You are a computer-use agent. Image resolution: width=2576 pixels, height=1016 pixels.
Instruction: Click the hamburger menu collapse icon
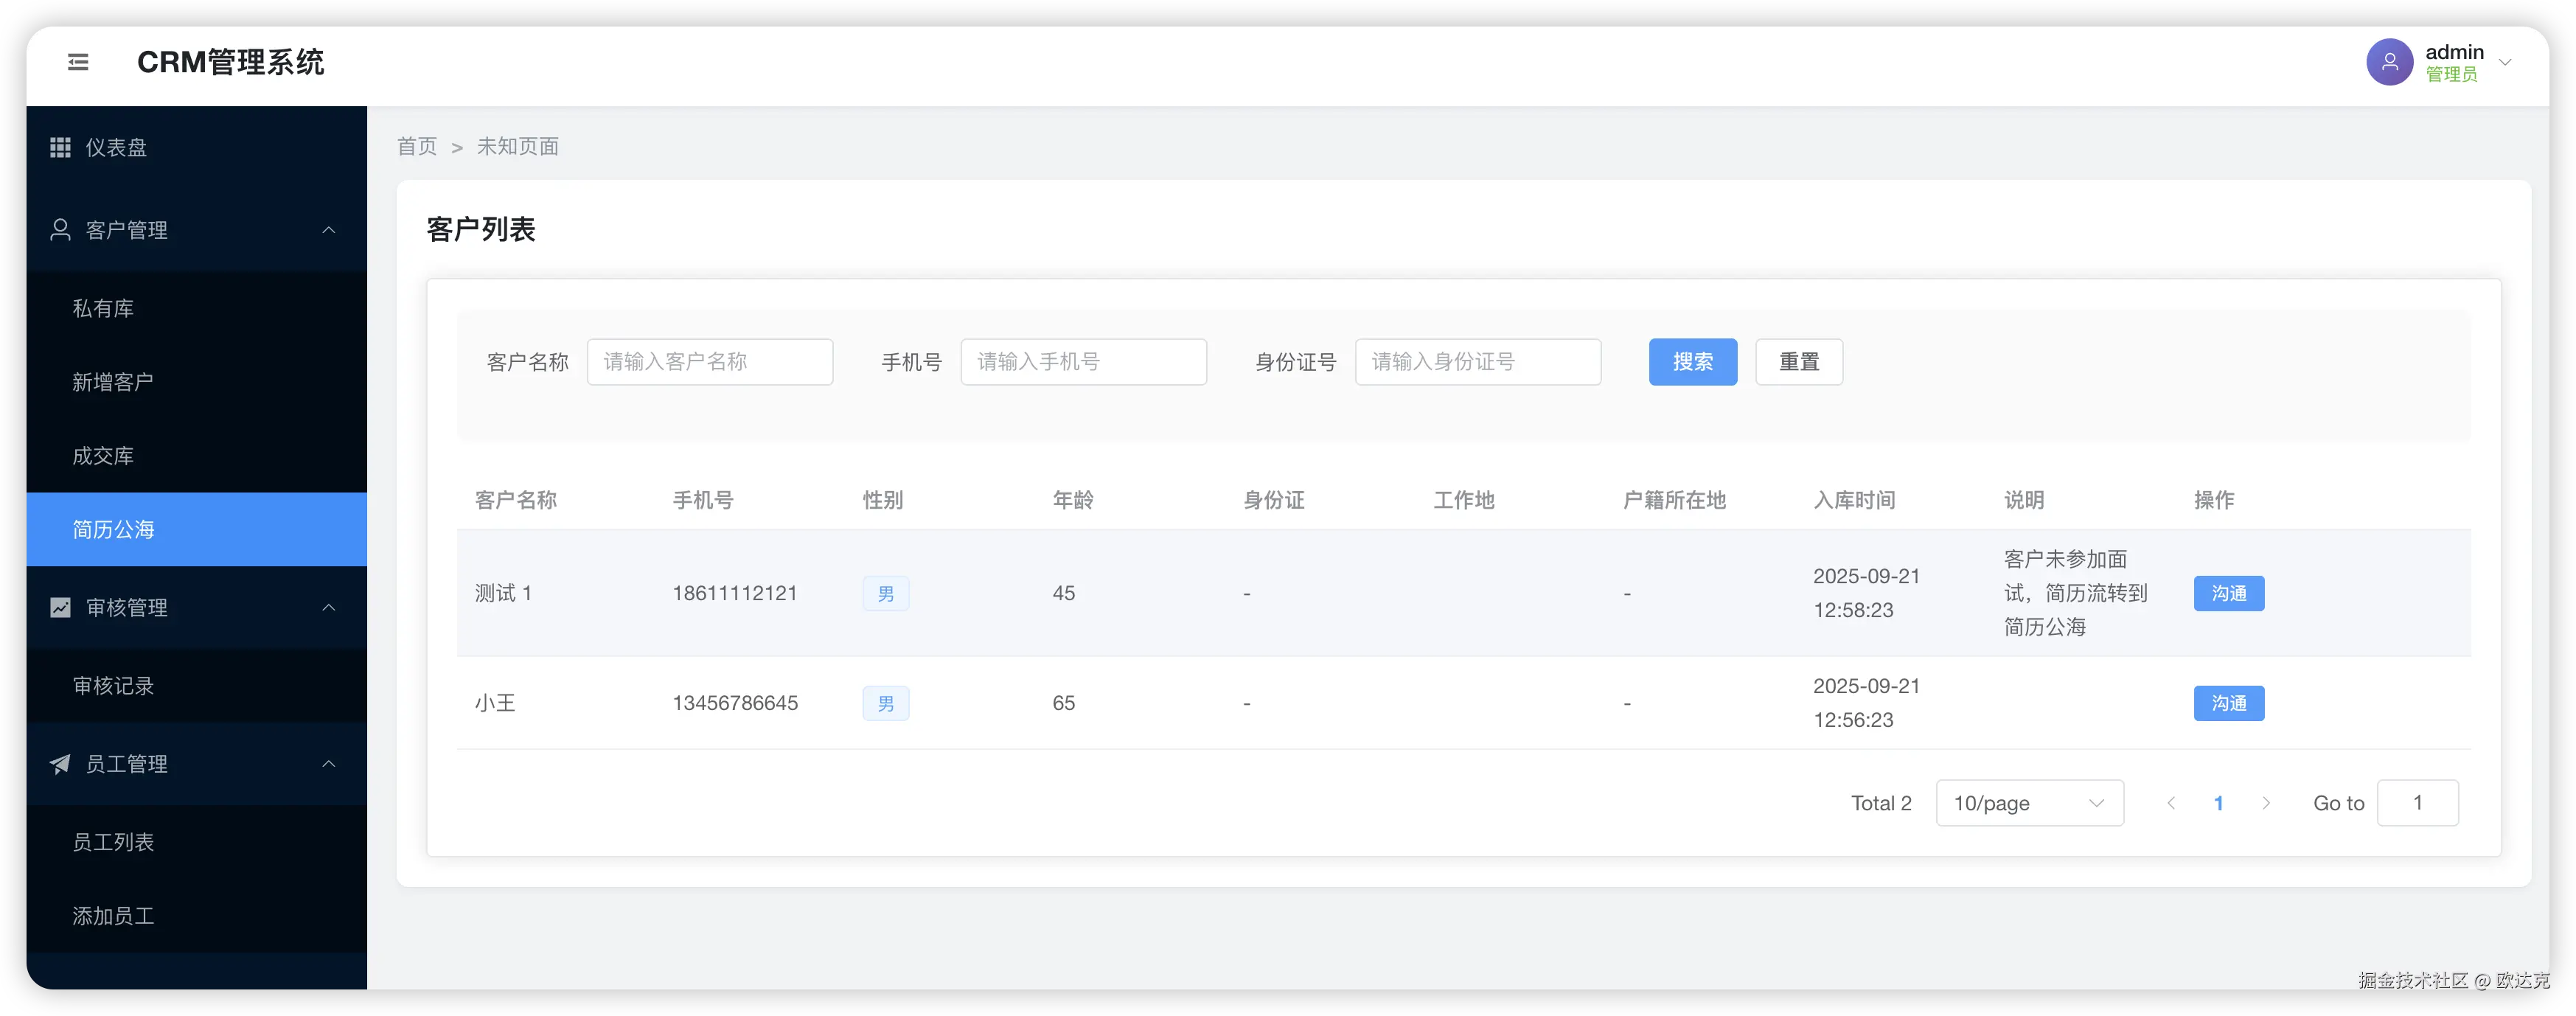click(78, 62)
